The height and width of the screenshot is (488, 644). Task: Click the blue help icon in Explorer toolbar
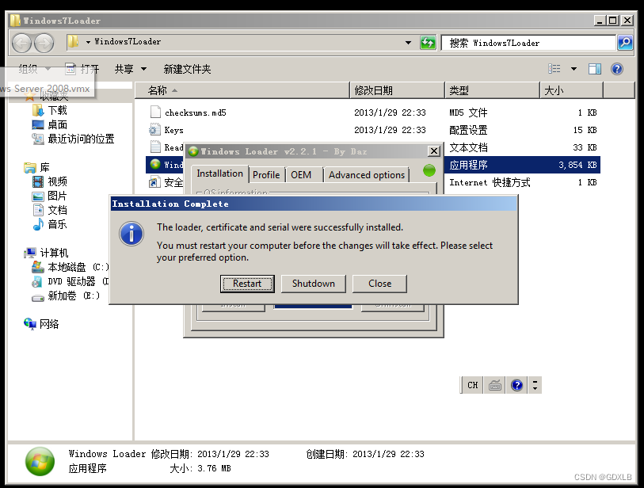(x=617, y=69)
